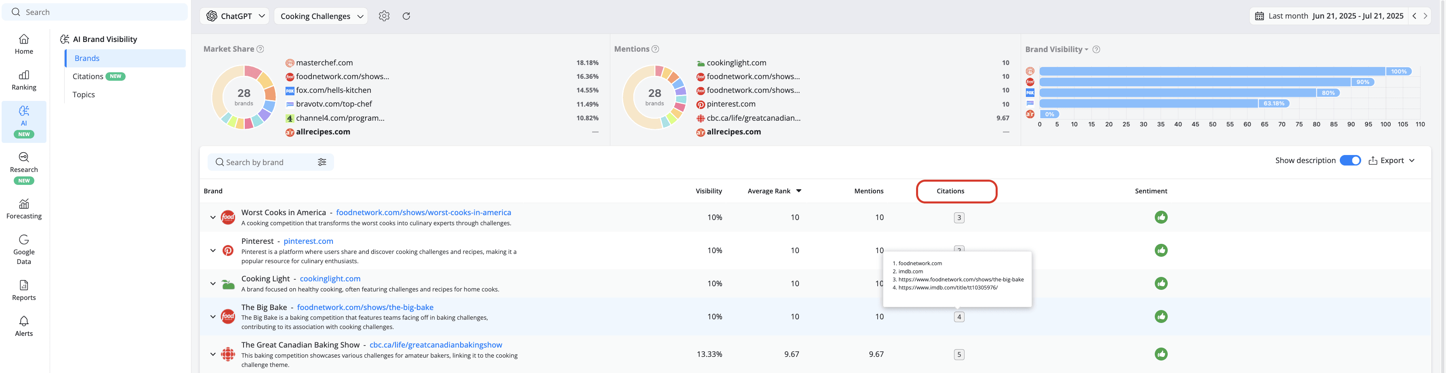Sort by the Sentiment column header
Viewport: 1446px width, 373px height.
pos(1151,191)
